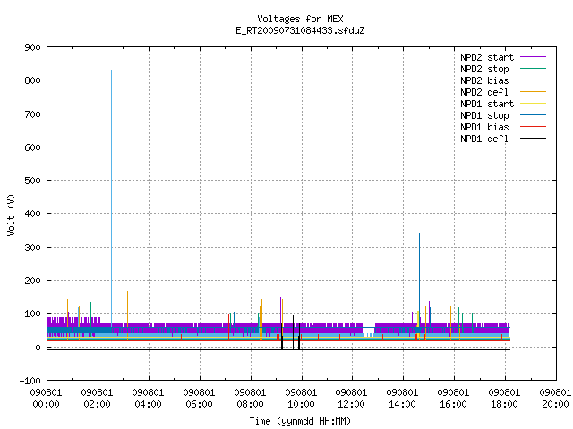Pick the black NPD1 defl legend line
Viewport: 573px width, 429px height.
[533, 139]
